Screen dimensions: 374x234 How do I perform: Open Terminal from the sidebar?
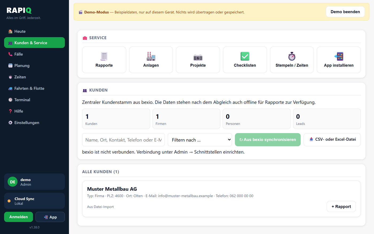coord(34,100)
